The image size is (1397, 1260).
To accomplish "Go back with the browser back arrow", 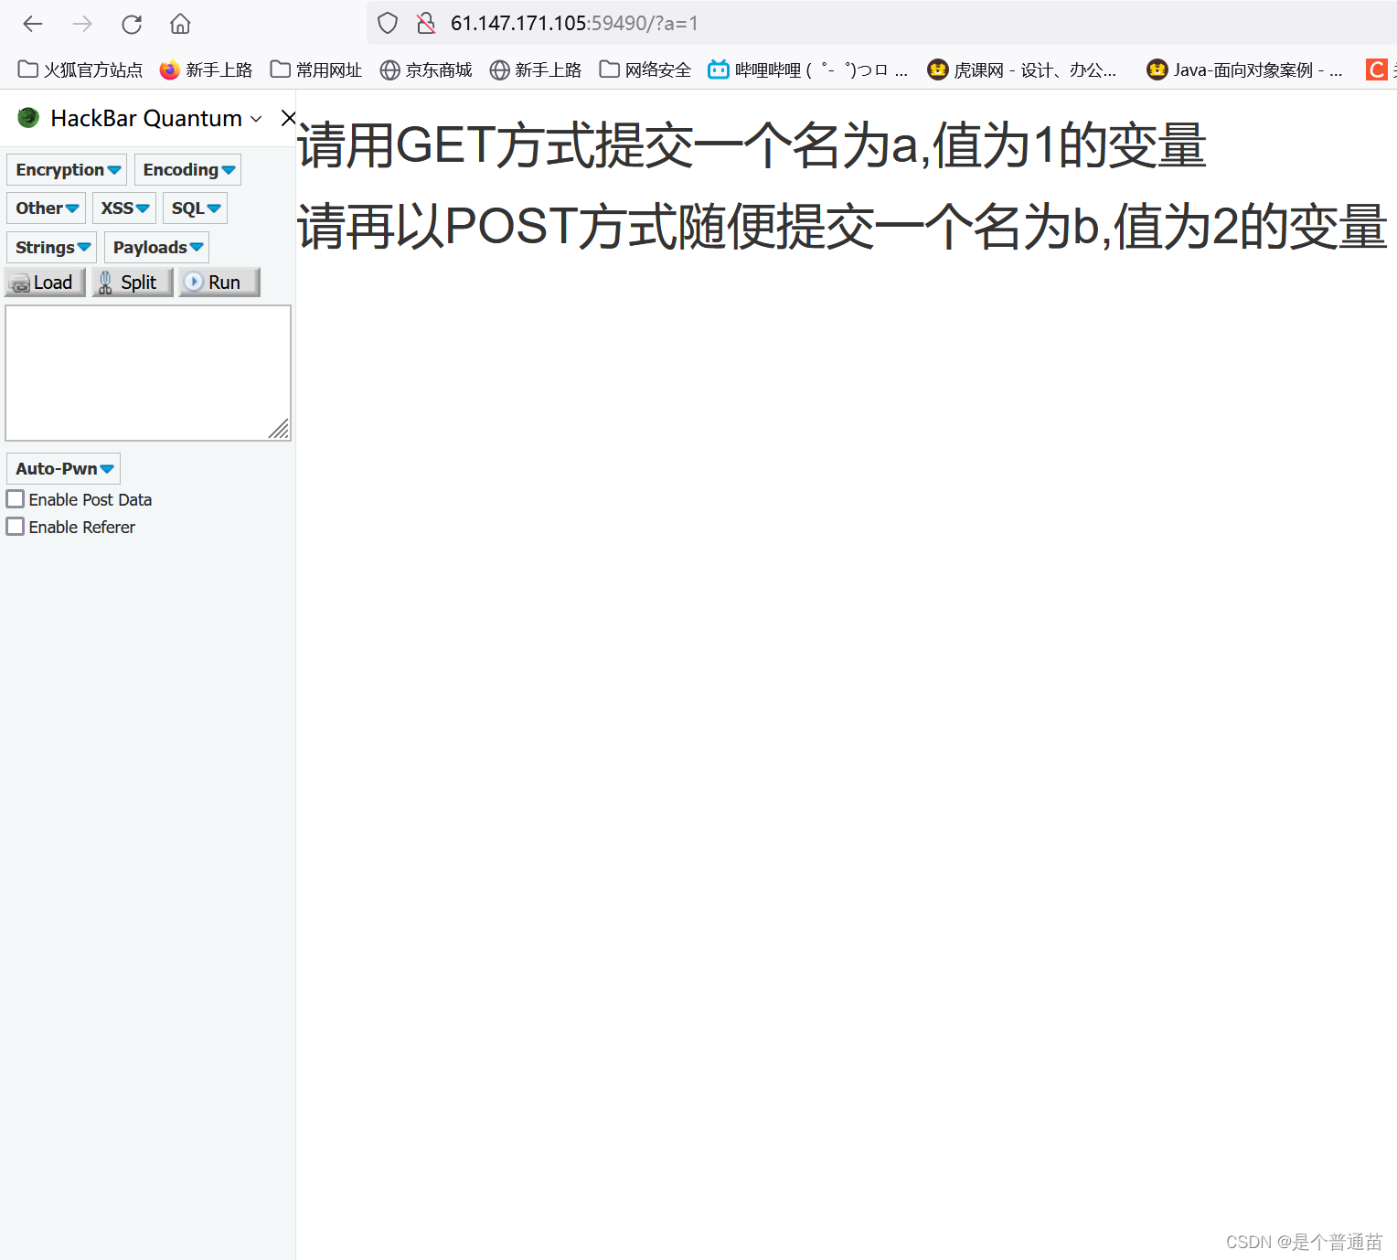I will pos(33,24).
